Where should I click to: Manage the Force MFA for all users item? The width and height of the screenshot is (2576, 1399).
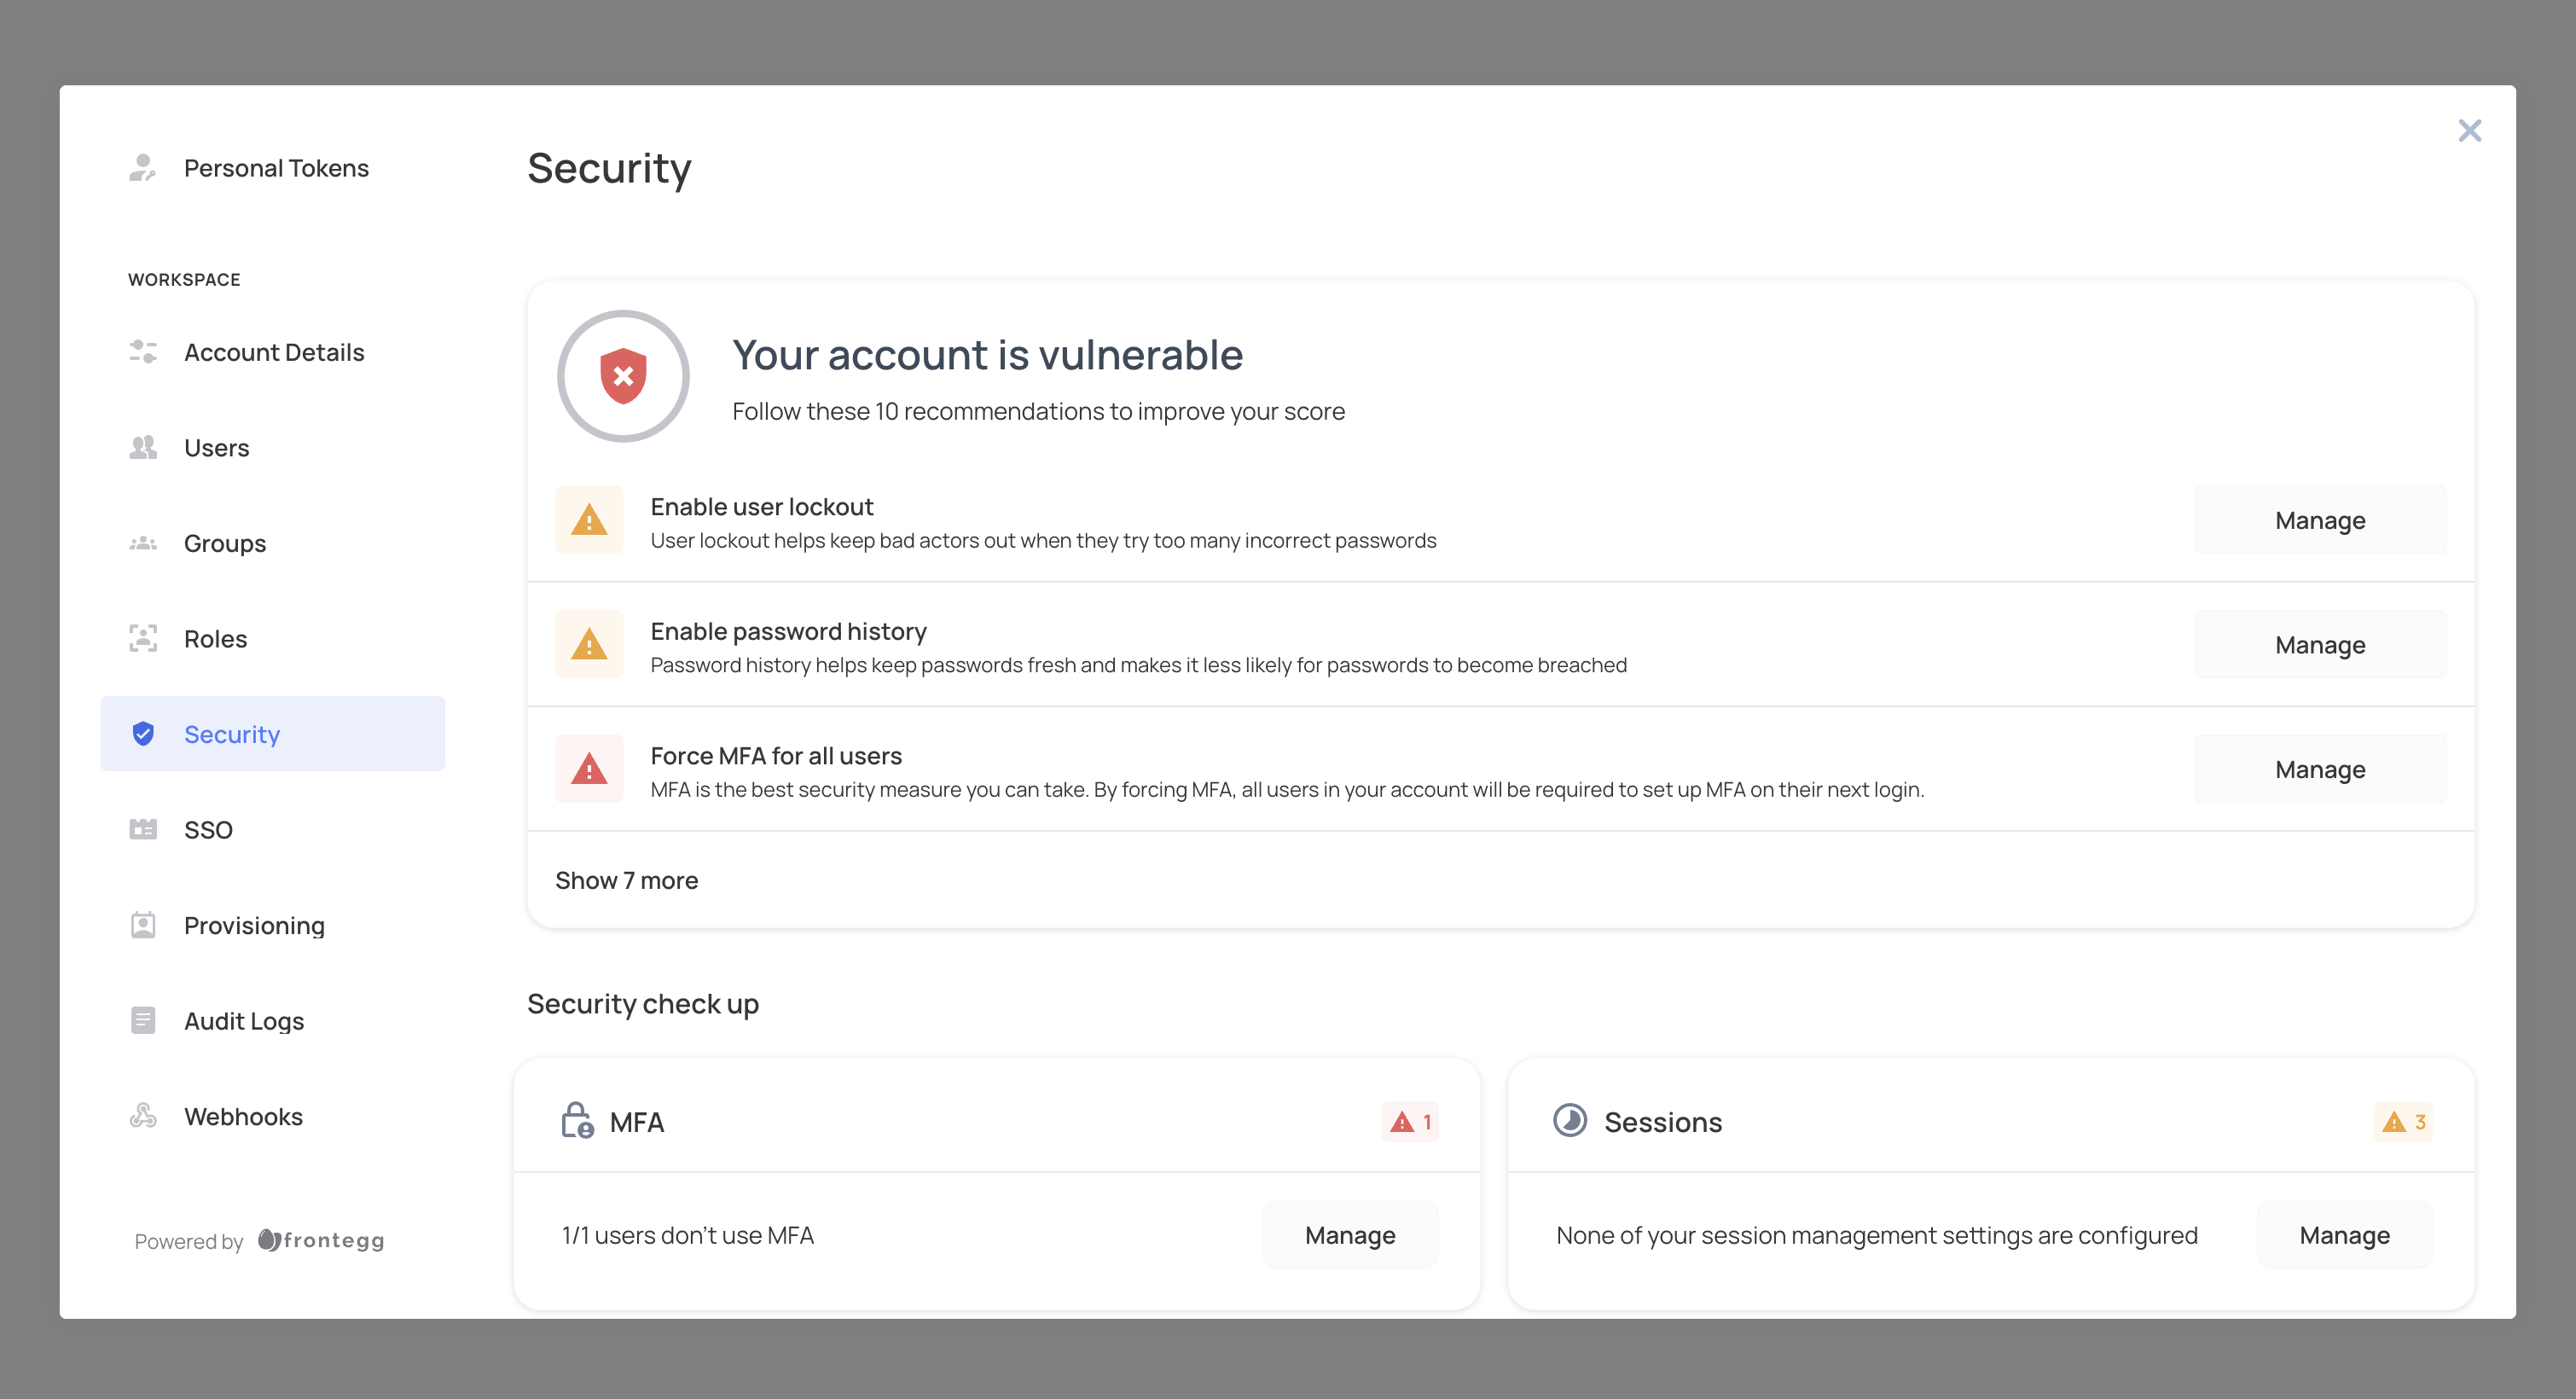click(x=2319, y=769)
